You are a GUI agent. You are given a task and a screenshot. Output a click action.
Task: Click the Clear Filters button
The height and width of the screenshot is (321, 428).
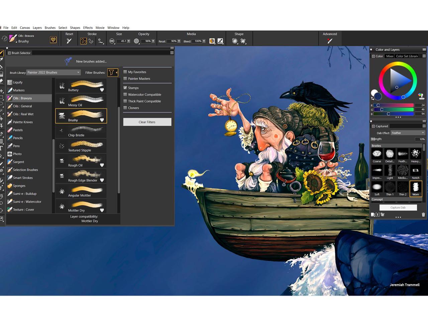tap(147, 122)
